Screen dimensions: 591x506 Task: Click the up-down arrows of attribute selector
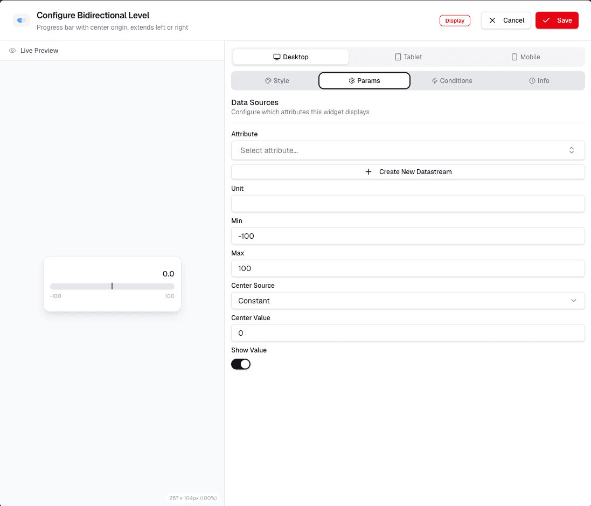tap(572, 150)
